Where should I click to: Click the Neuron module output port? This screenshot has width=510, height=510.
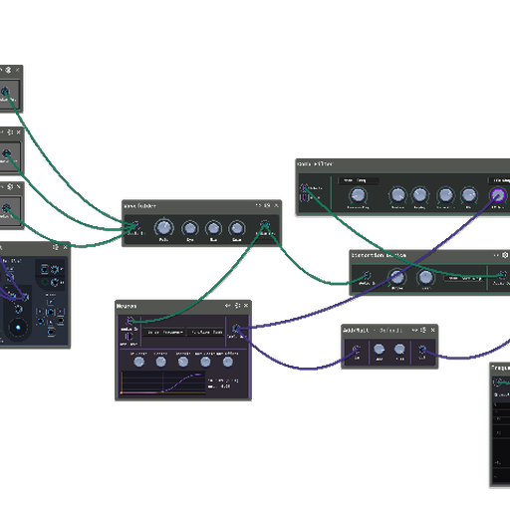(236, 329)
